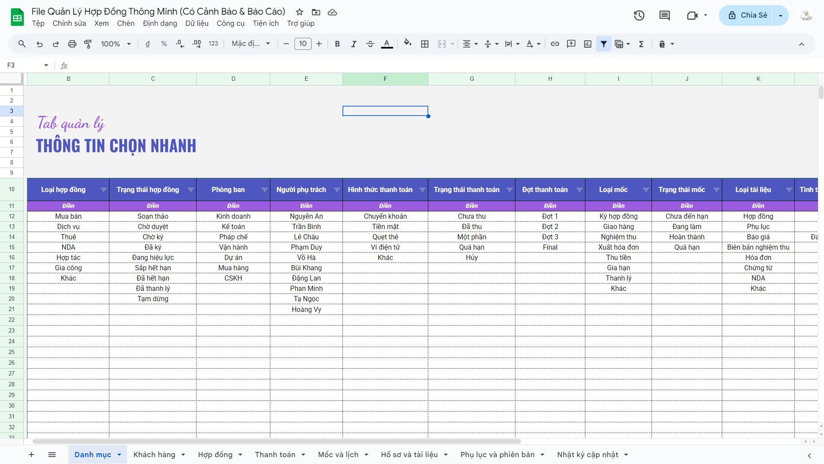
Task: Click the font size input box
Action: (303, 44)
